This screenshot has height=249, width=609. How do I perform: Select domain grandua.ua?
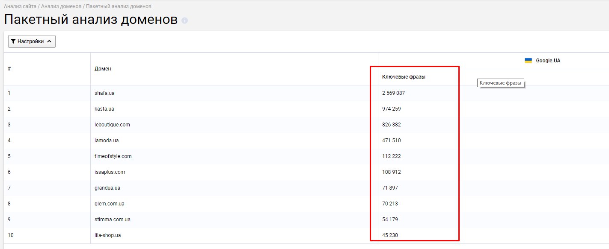coord(107,188)
